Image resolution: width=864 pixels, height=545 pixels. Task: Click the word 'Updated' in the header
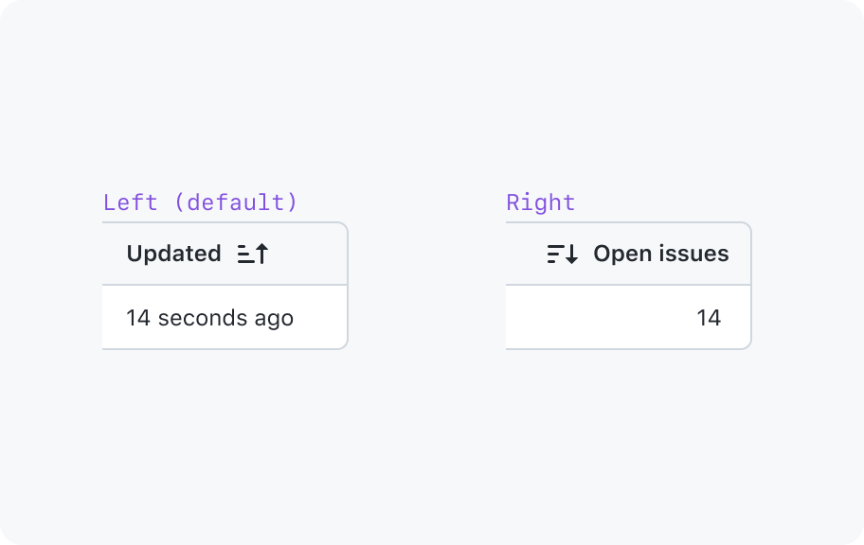[173, 254]
